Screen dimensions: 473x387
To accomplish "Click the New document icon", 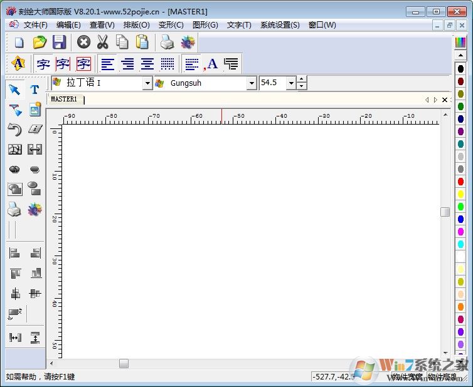I will coord(19,43).
